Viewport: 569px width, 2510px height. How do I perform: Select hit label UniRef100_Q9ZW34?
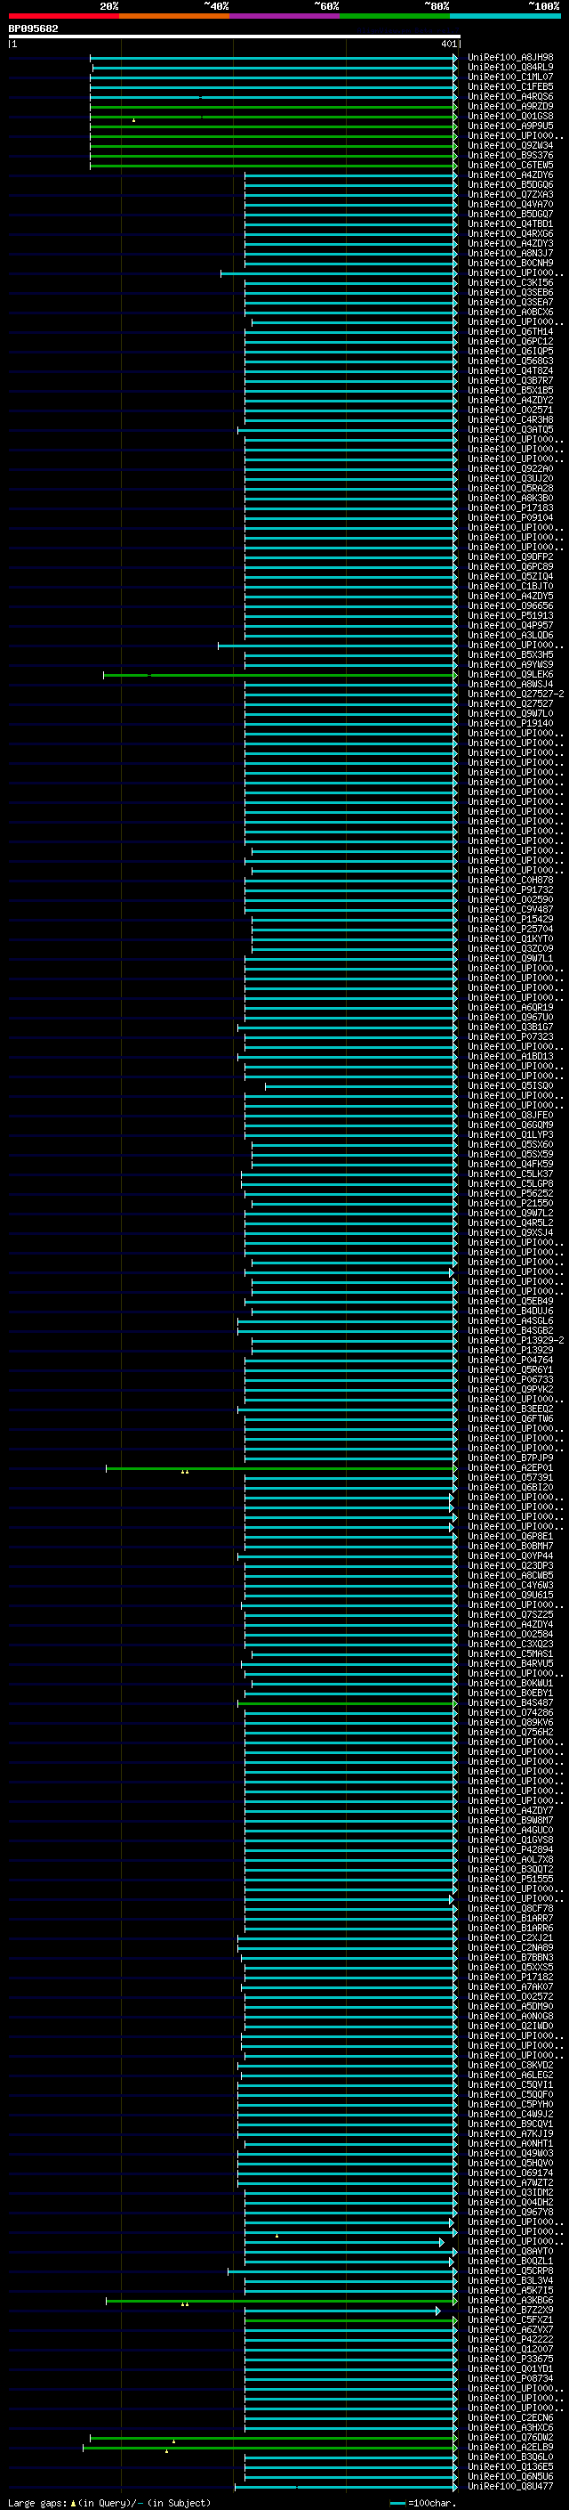tap(510, 146)
